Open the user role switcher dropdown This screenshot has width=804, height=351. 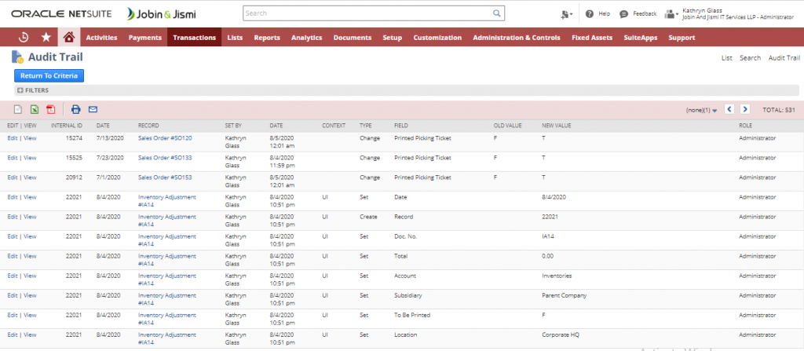tap(672, 14)
